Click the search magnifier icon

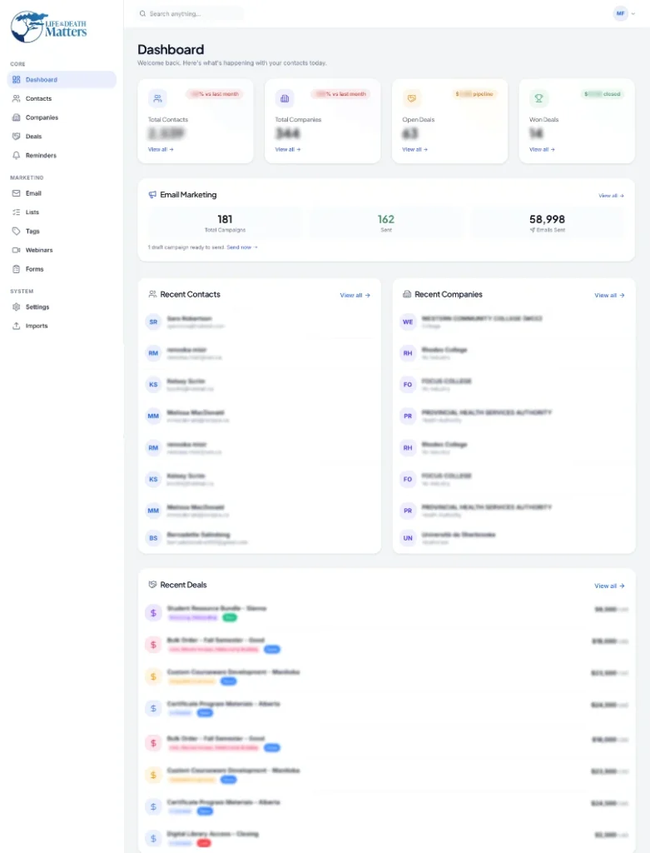pyautogui.click(x=142, y=13)
